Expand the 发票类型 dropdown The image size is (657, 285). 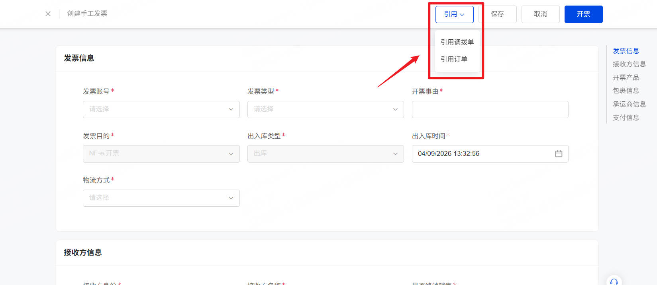tap(326, 109)
